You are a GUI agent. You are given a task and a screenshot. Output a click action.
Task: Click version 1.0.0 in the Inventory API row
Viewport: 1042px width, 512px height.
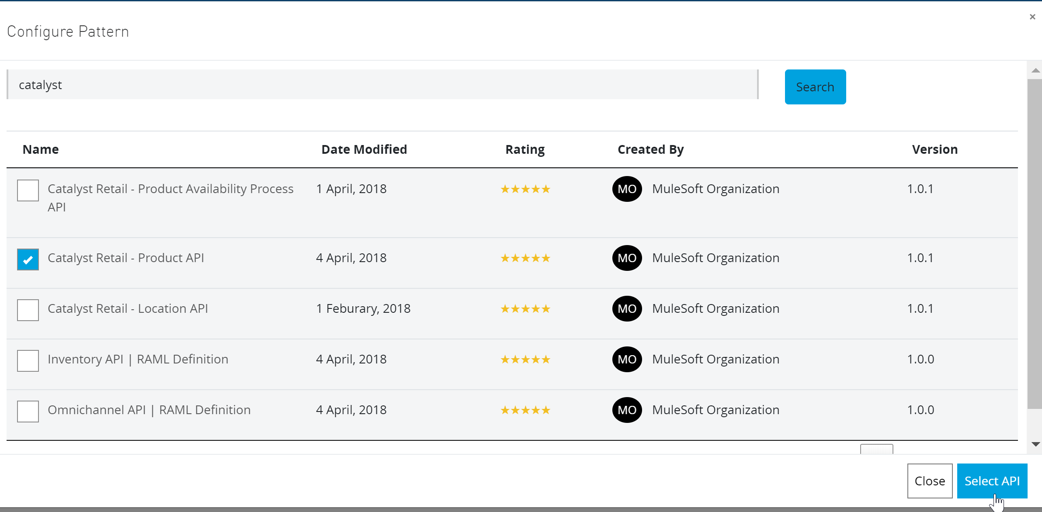tap(920, 359)
